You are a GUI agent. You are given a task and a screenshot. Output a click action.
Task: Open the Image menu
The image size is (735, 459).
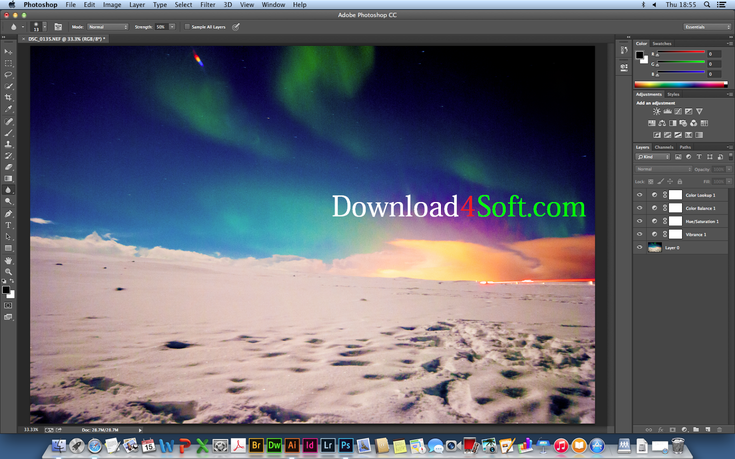112,5
